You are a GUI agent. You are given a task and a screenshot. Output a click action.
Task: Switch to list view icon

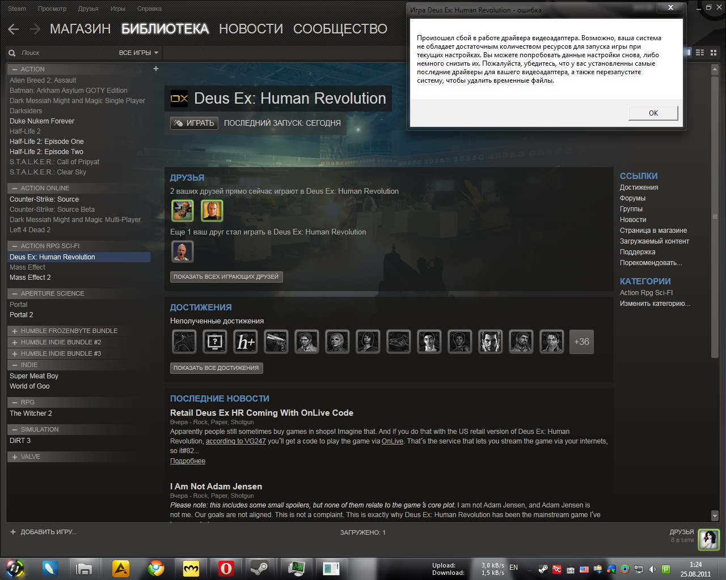pyautogui.click(x=700, y=52)
